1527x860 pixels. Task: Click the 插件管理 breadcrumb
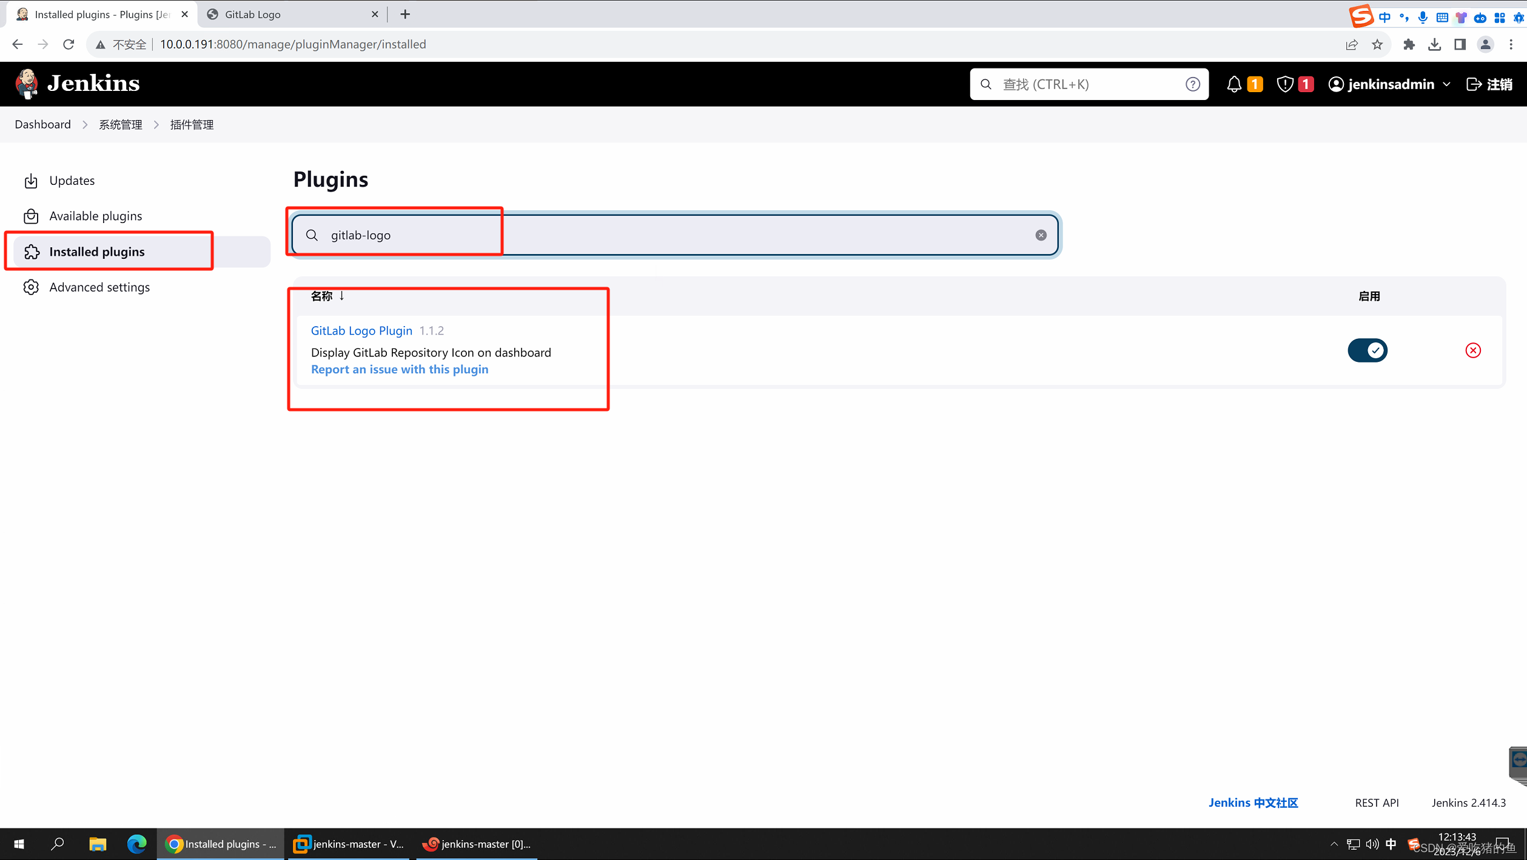pos(192,124)
